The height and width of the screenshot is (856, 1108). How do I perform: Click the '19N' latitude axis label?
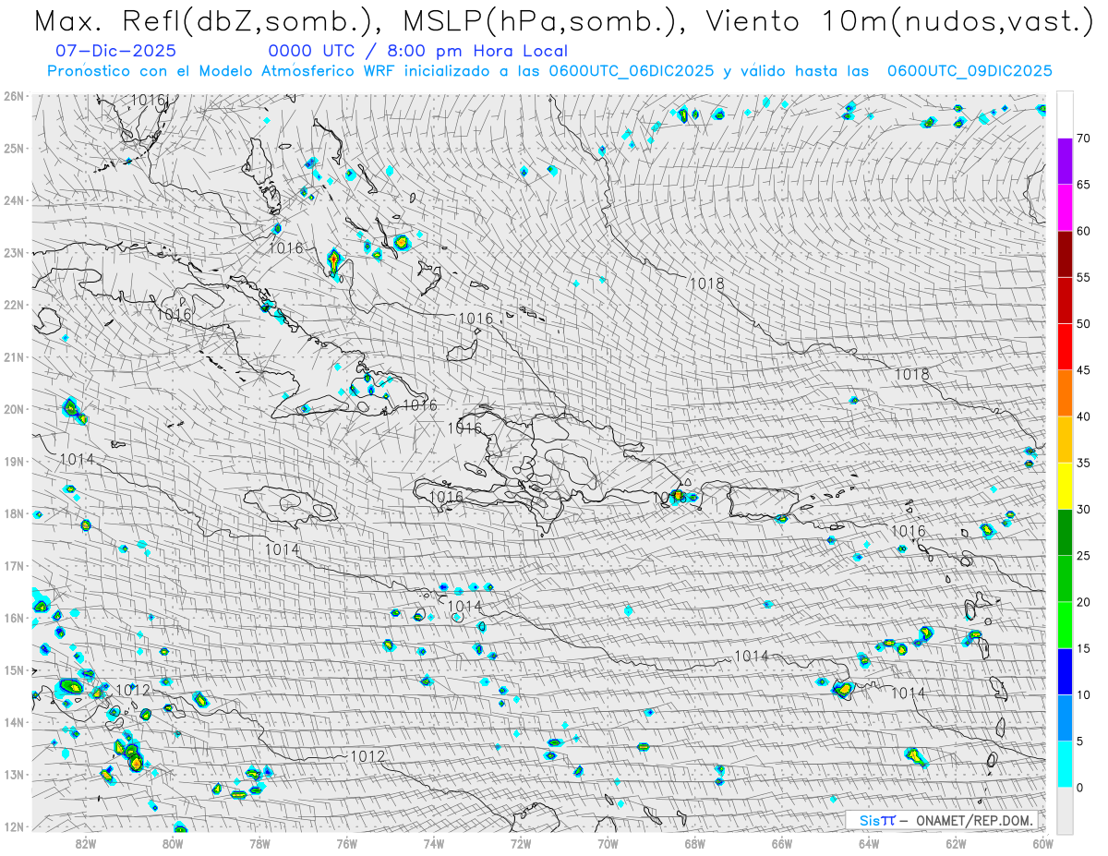15,462
